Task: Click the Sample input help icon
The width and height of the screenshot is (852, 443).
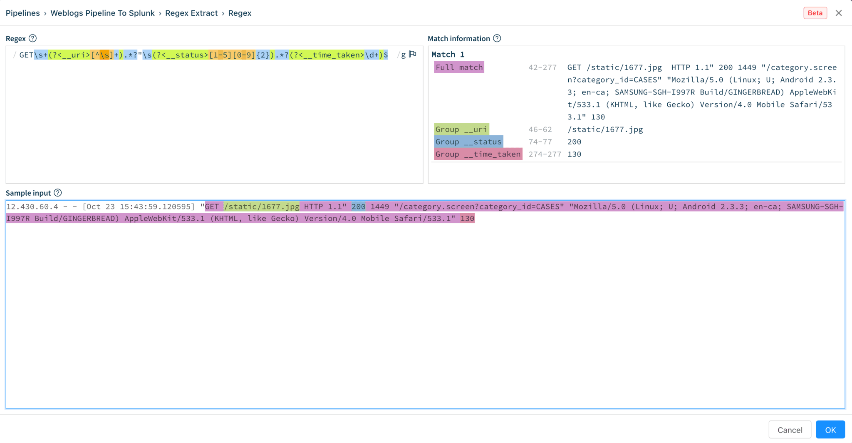Action: (58, 193)
